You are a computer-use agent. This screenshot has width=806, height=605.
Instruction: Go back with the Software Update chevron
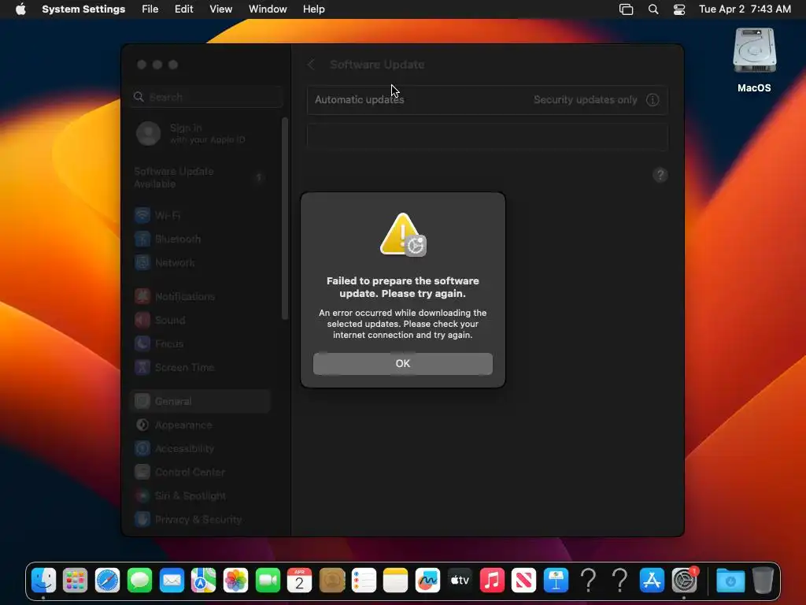click(311, 65)
